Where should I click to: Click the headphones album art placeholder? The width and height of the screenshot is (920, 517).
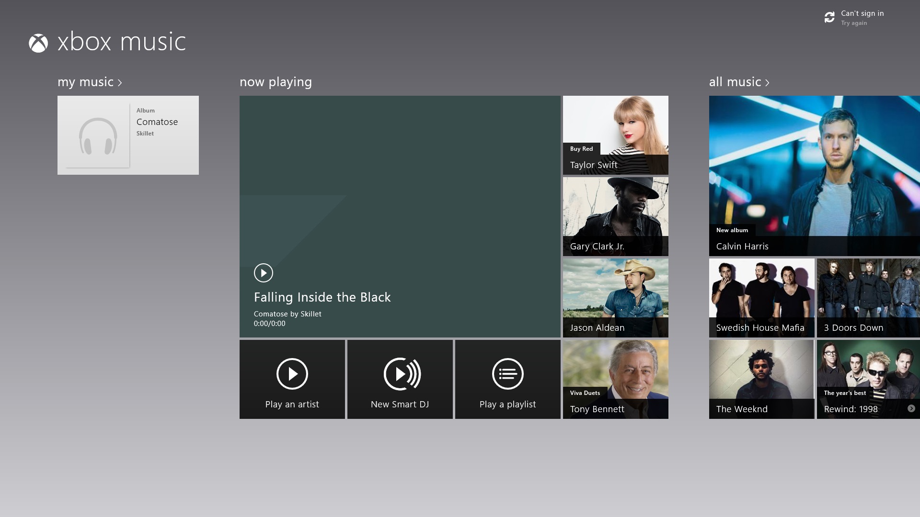pyautogui.click(x=98, y=136)
